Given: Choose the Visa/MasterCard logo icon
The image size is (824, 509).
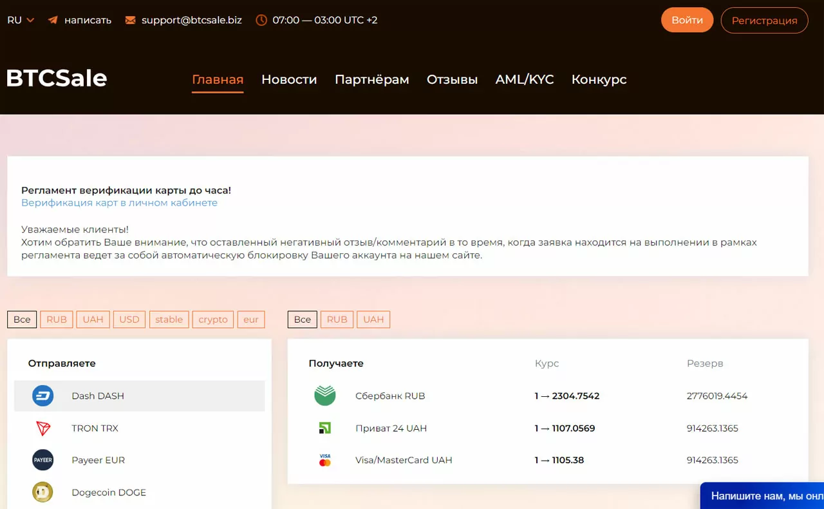Looking at the screenshot, I should 325,460.
